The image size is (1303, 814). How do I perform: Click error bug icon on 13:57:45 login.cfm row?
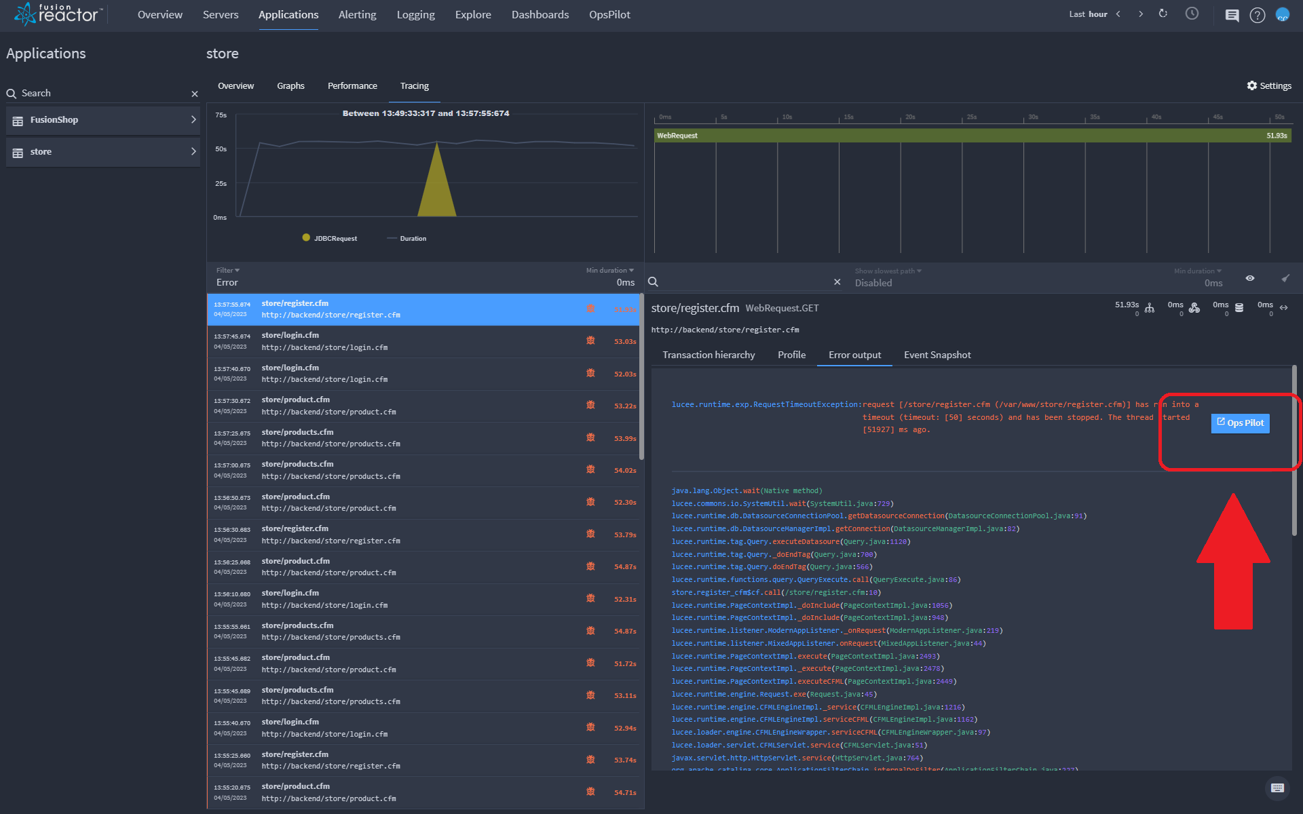(x=590, y=341)
